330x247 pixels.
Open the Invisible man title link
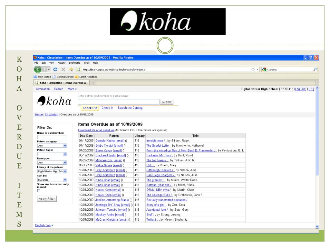[156, 141]
